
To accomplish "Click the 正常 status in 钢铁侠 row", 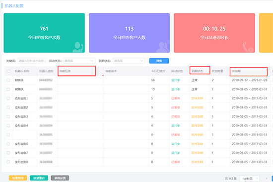I will (194, 80).
